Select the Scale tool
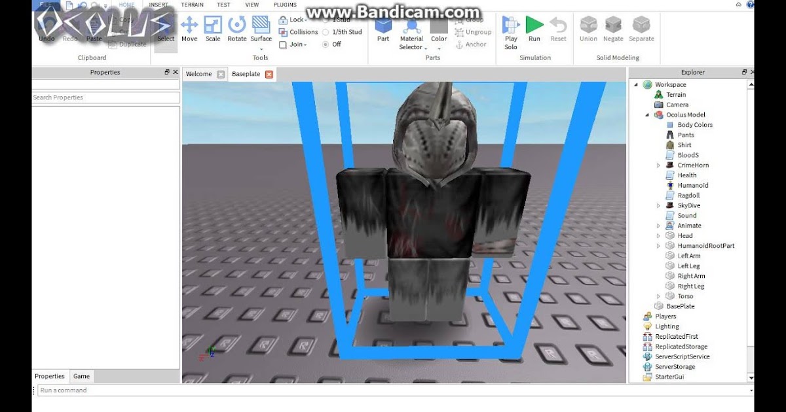 coord(213,29)
